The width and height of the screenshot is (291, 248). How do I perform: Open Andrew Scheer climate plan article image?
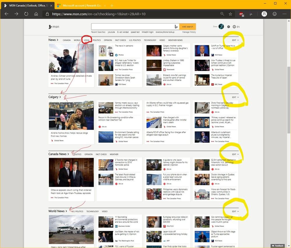(x=71, y=58)
